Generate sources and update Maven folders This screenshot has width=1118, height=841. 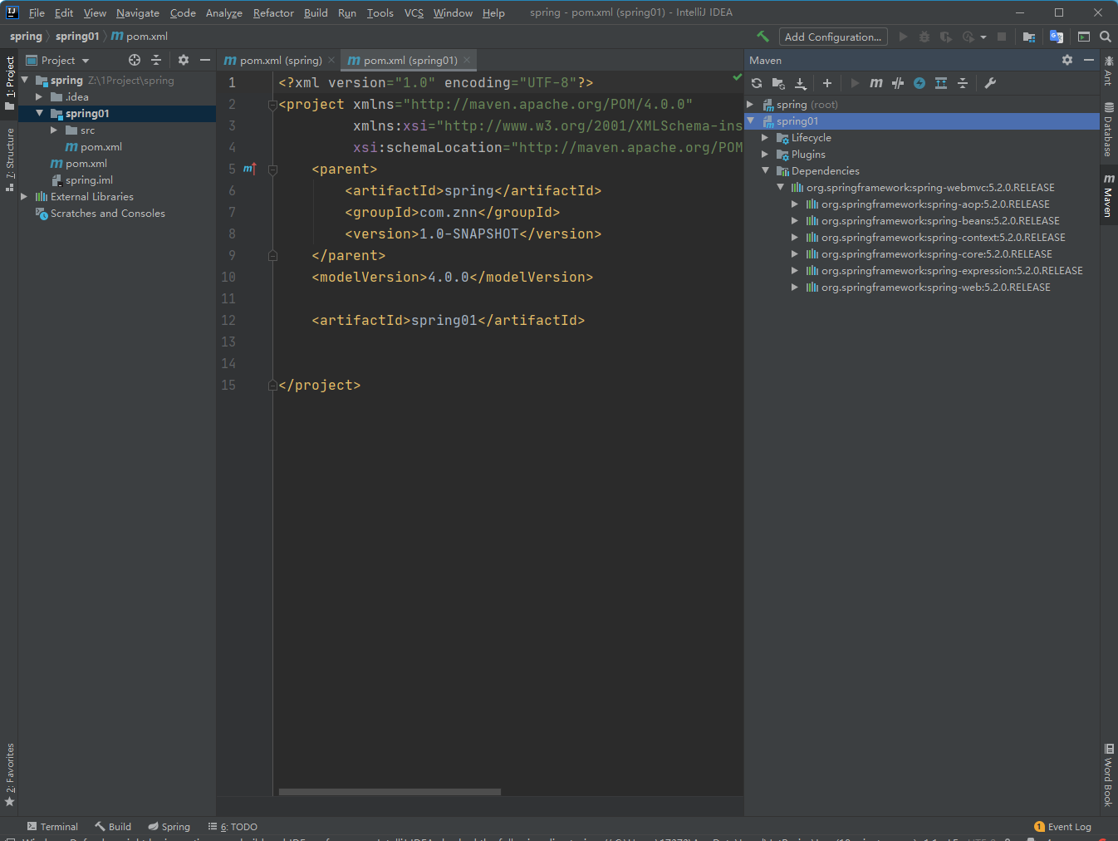click(x=778, y=83)
